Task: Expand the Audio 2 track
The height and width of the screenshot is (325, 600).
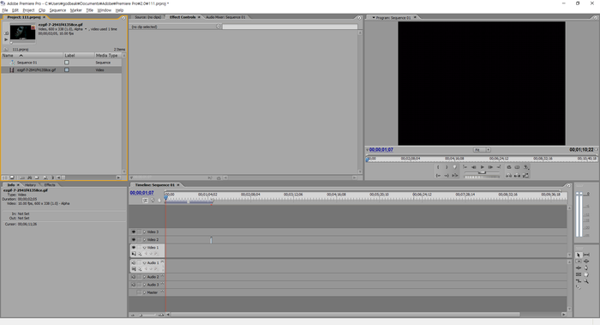Action: pos(144,277)
